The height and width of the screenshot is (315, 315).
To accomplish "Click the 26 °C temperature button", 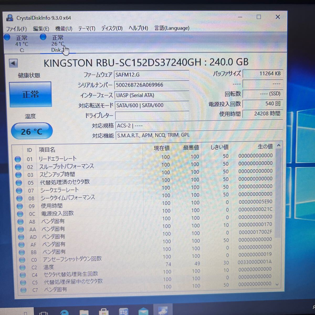I will click(32, 131).
